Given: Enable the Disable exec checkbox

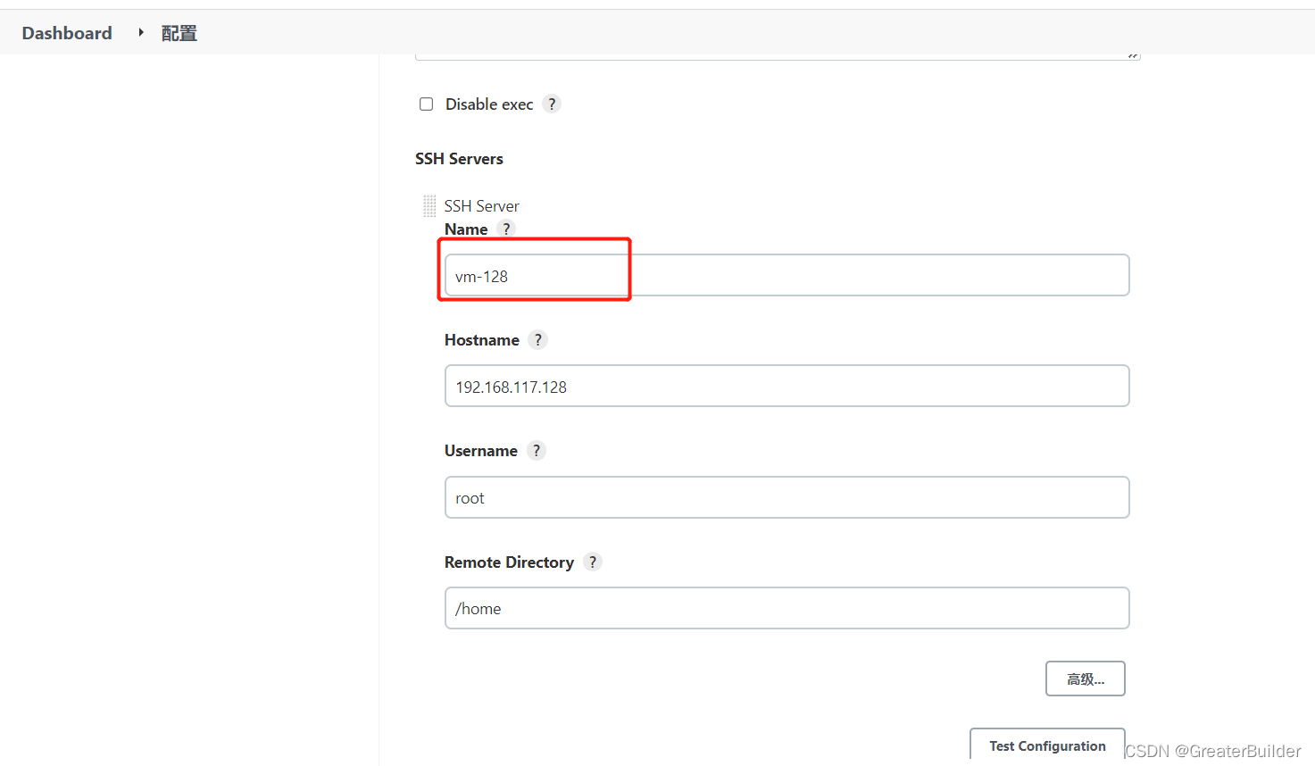Looking at the screenshot, I should point(427,104).
